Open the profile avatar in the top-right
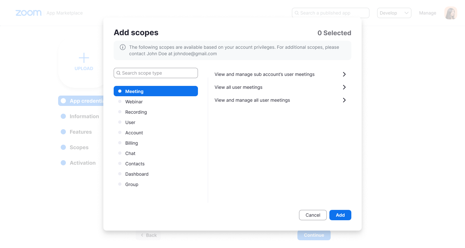Screen dimensions: 465x248 click(450, 13)
